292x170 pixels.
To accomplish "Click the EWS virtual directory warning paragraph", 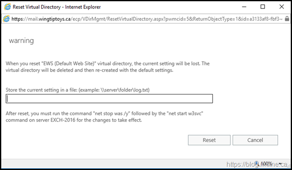I will click(x=108, y=66).
